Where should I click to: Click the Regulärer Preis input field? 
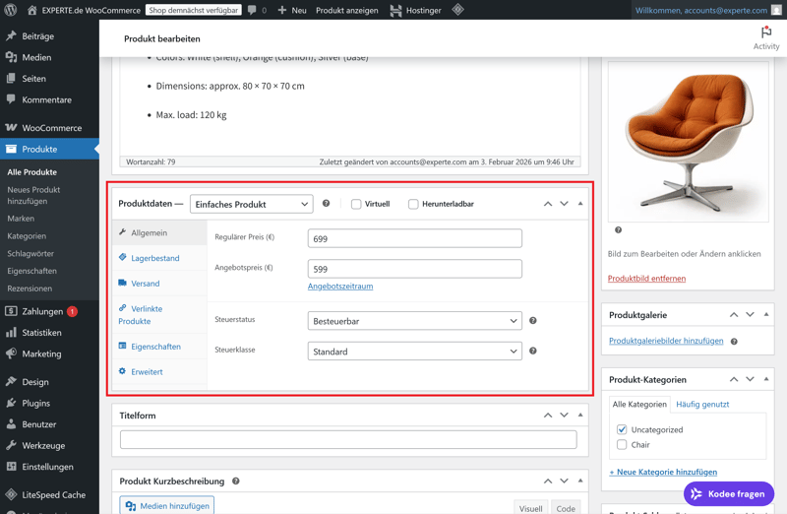(414, 238)
